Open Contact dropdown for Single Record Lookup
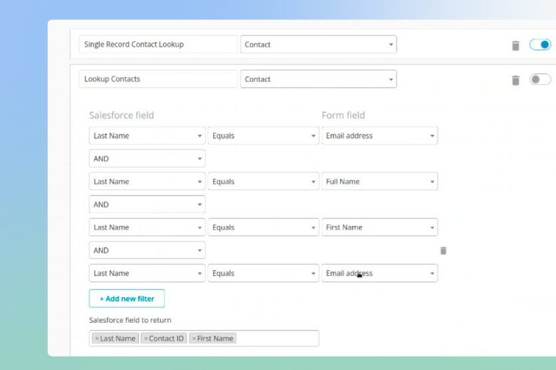Screen dimensions: 556x370 (318, 45)
